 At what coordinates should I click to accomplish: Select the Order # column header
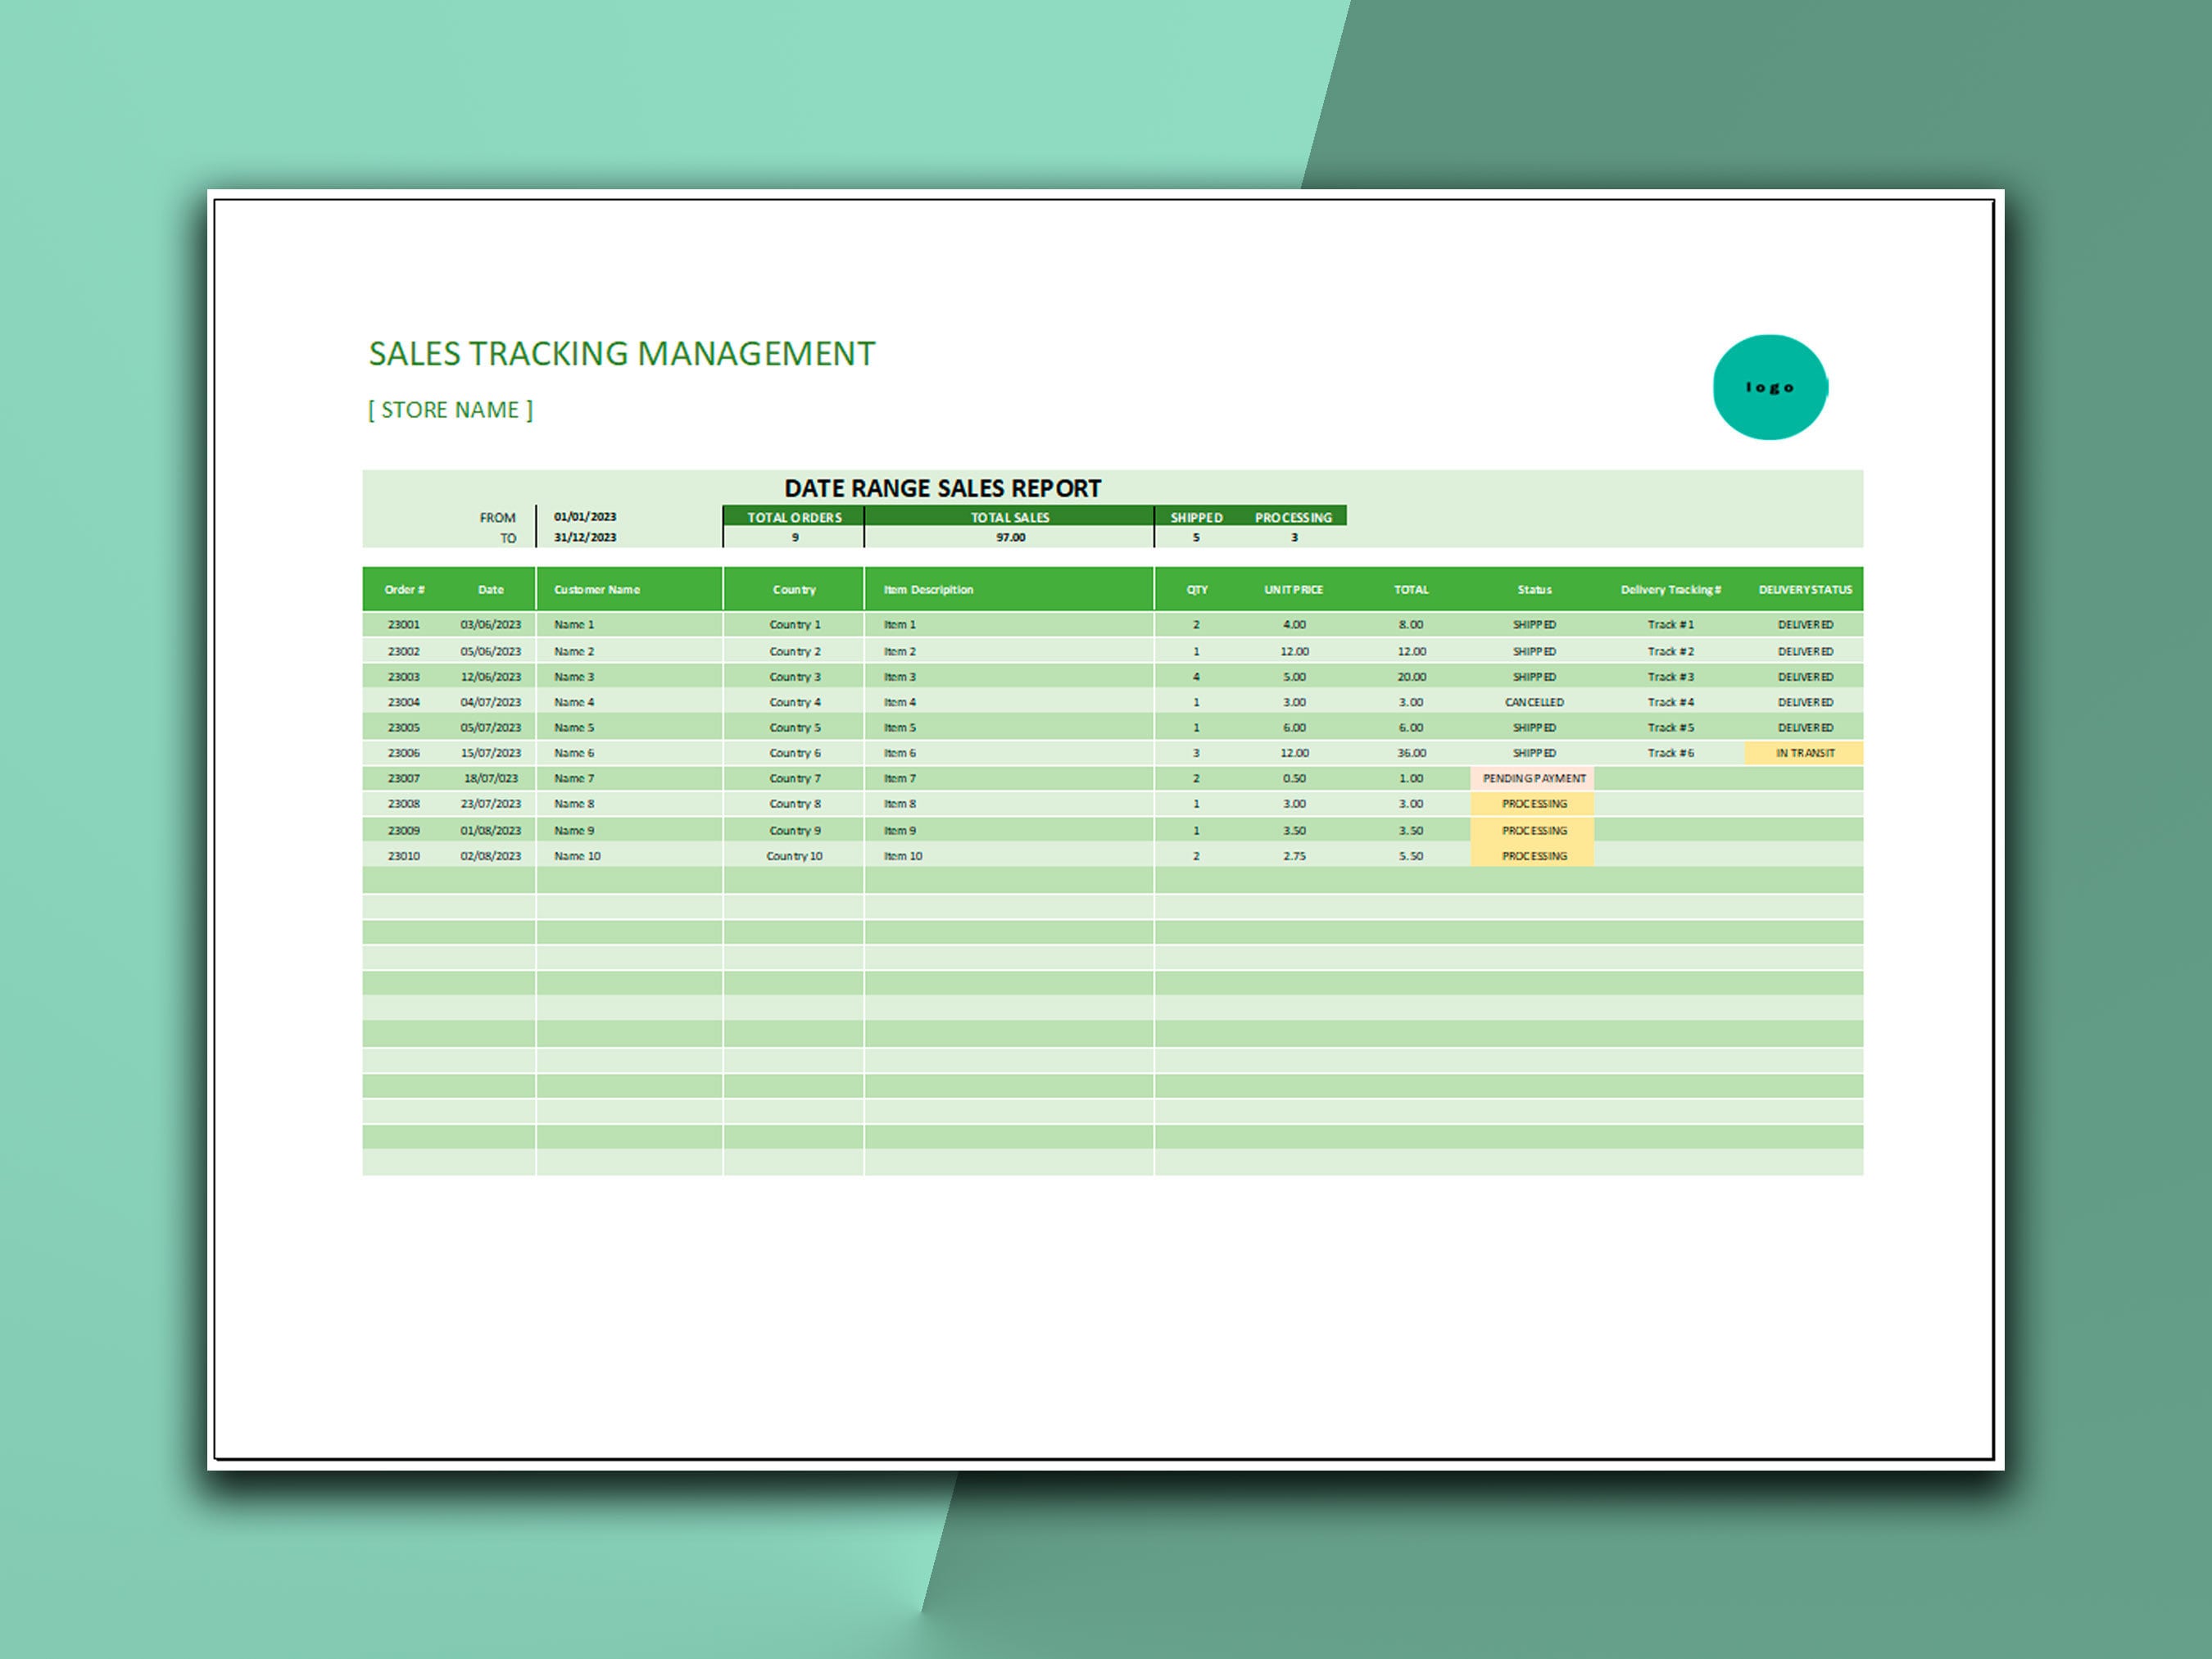point(403,589)
